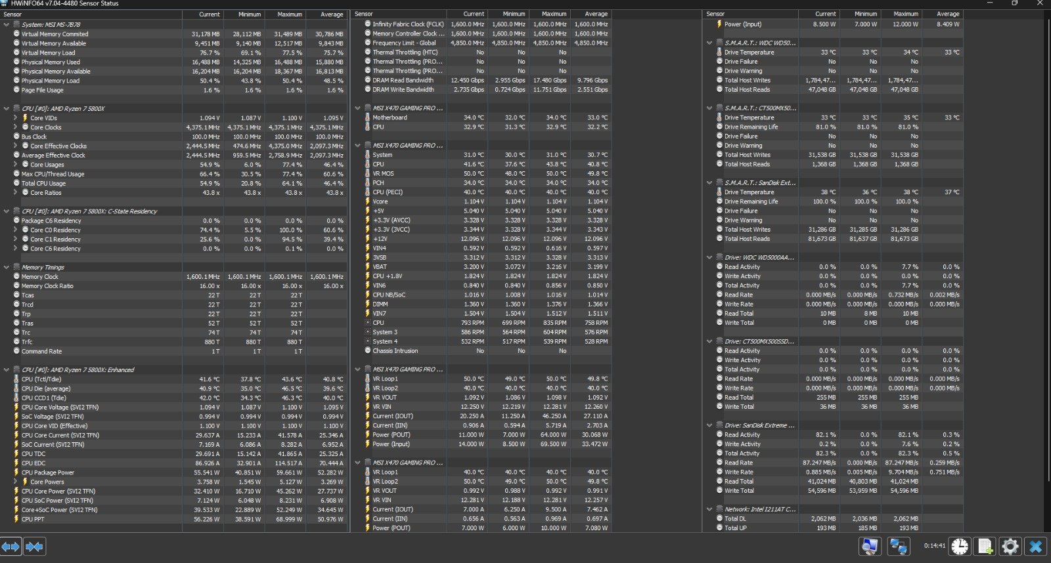Screen dimensions: 1051x563
Task: Select the SoC Voltage (SVI2 TFN) row
Action: click(x=174, y=417)
